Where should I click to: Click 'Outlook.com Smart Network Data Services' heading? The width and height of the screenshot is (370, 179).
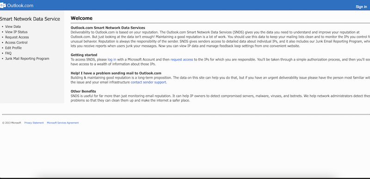click(x=108, y=28)
